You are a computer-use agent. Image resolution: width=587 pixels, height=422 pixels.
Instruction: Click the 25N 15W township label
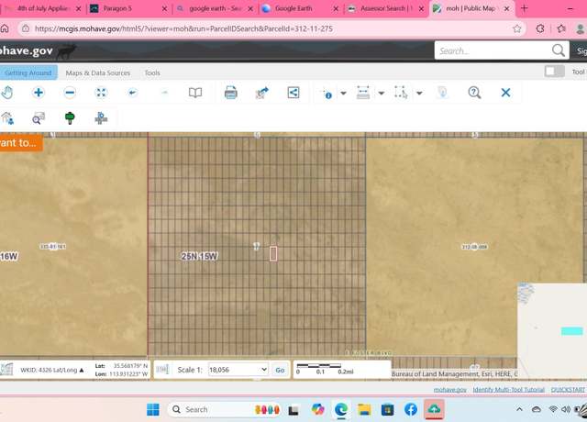pos(199,257)
